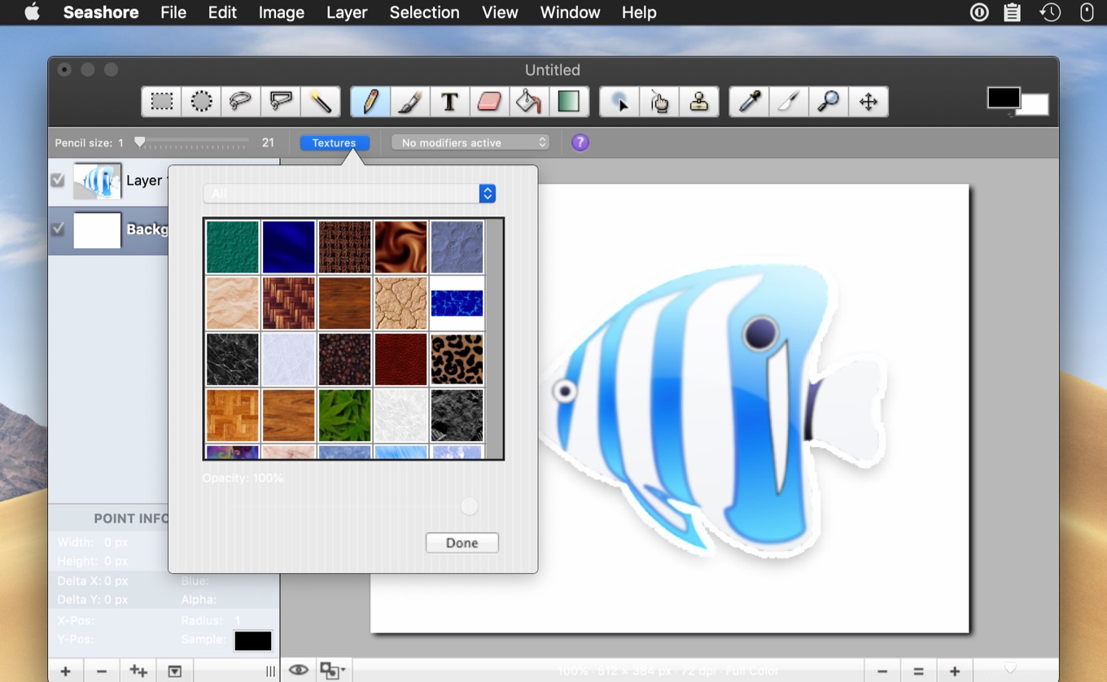Pick the Text tool
Viewport: 1107px width, 682px height.
449,102
